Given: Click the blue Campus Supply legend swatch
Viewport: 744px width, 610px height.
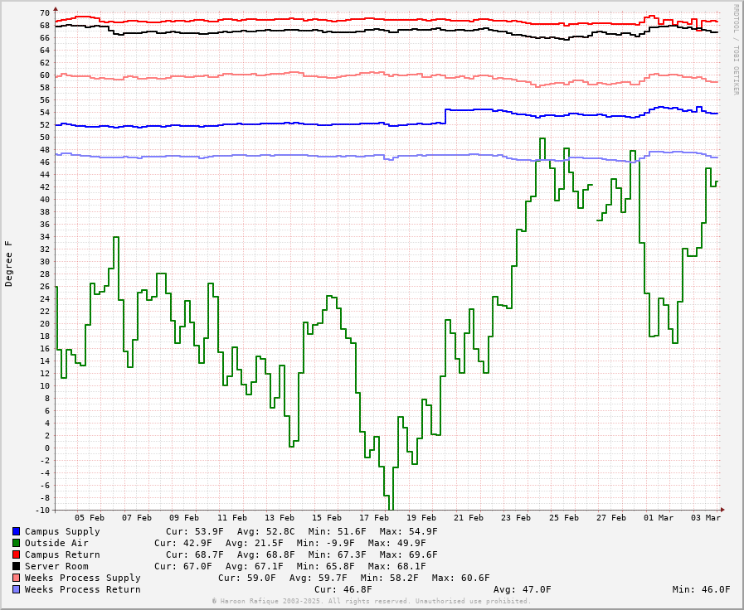Looking at the screenshot, I should click(x=16, y=531).
